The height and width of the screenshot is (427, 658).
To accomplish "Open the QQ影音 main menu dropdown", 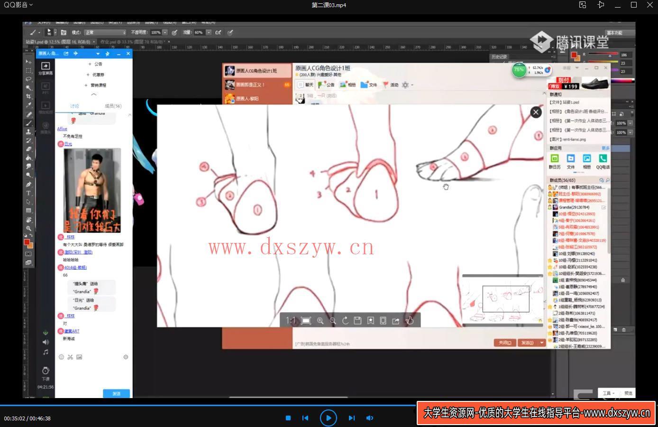I will coord(18,5).
